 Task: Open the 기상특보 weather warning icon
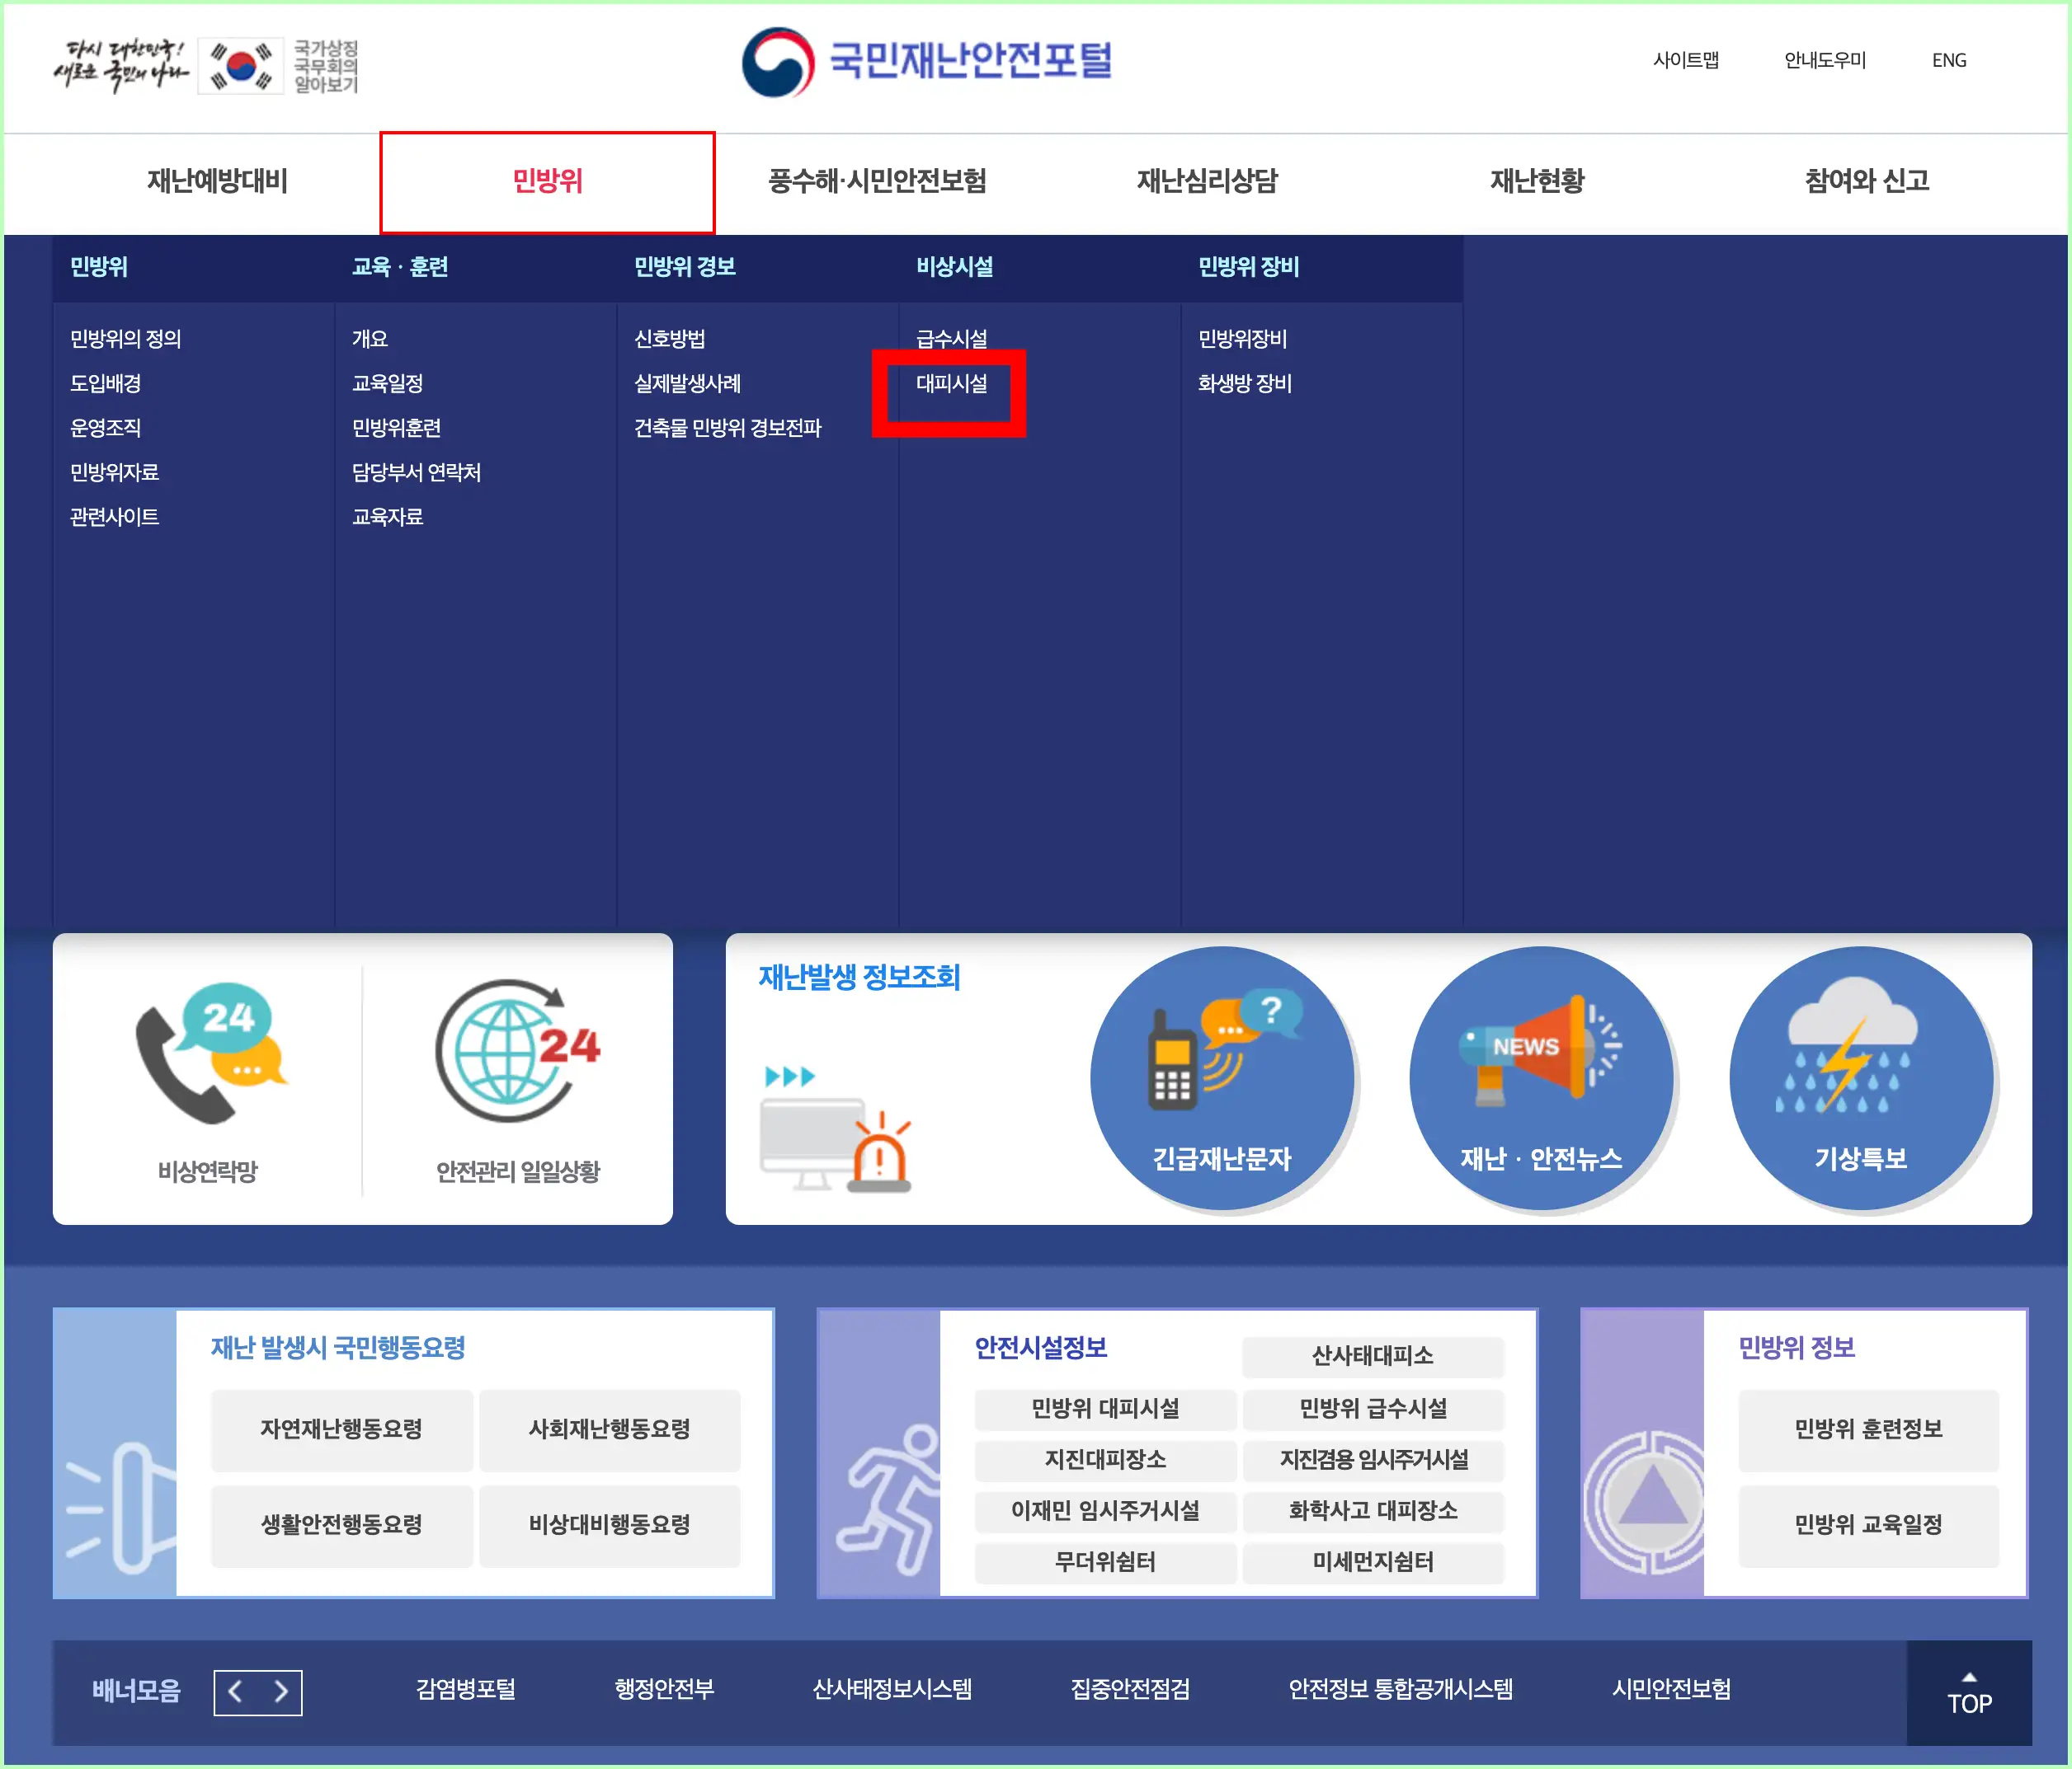pyautogui.click(x=1860, y=1077)
